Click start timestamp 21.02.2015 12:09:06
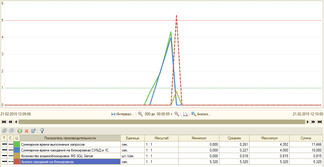Screen dimensions: 324x167 [16, 114]
